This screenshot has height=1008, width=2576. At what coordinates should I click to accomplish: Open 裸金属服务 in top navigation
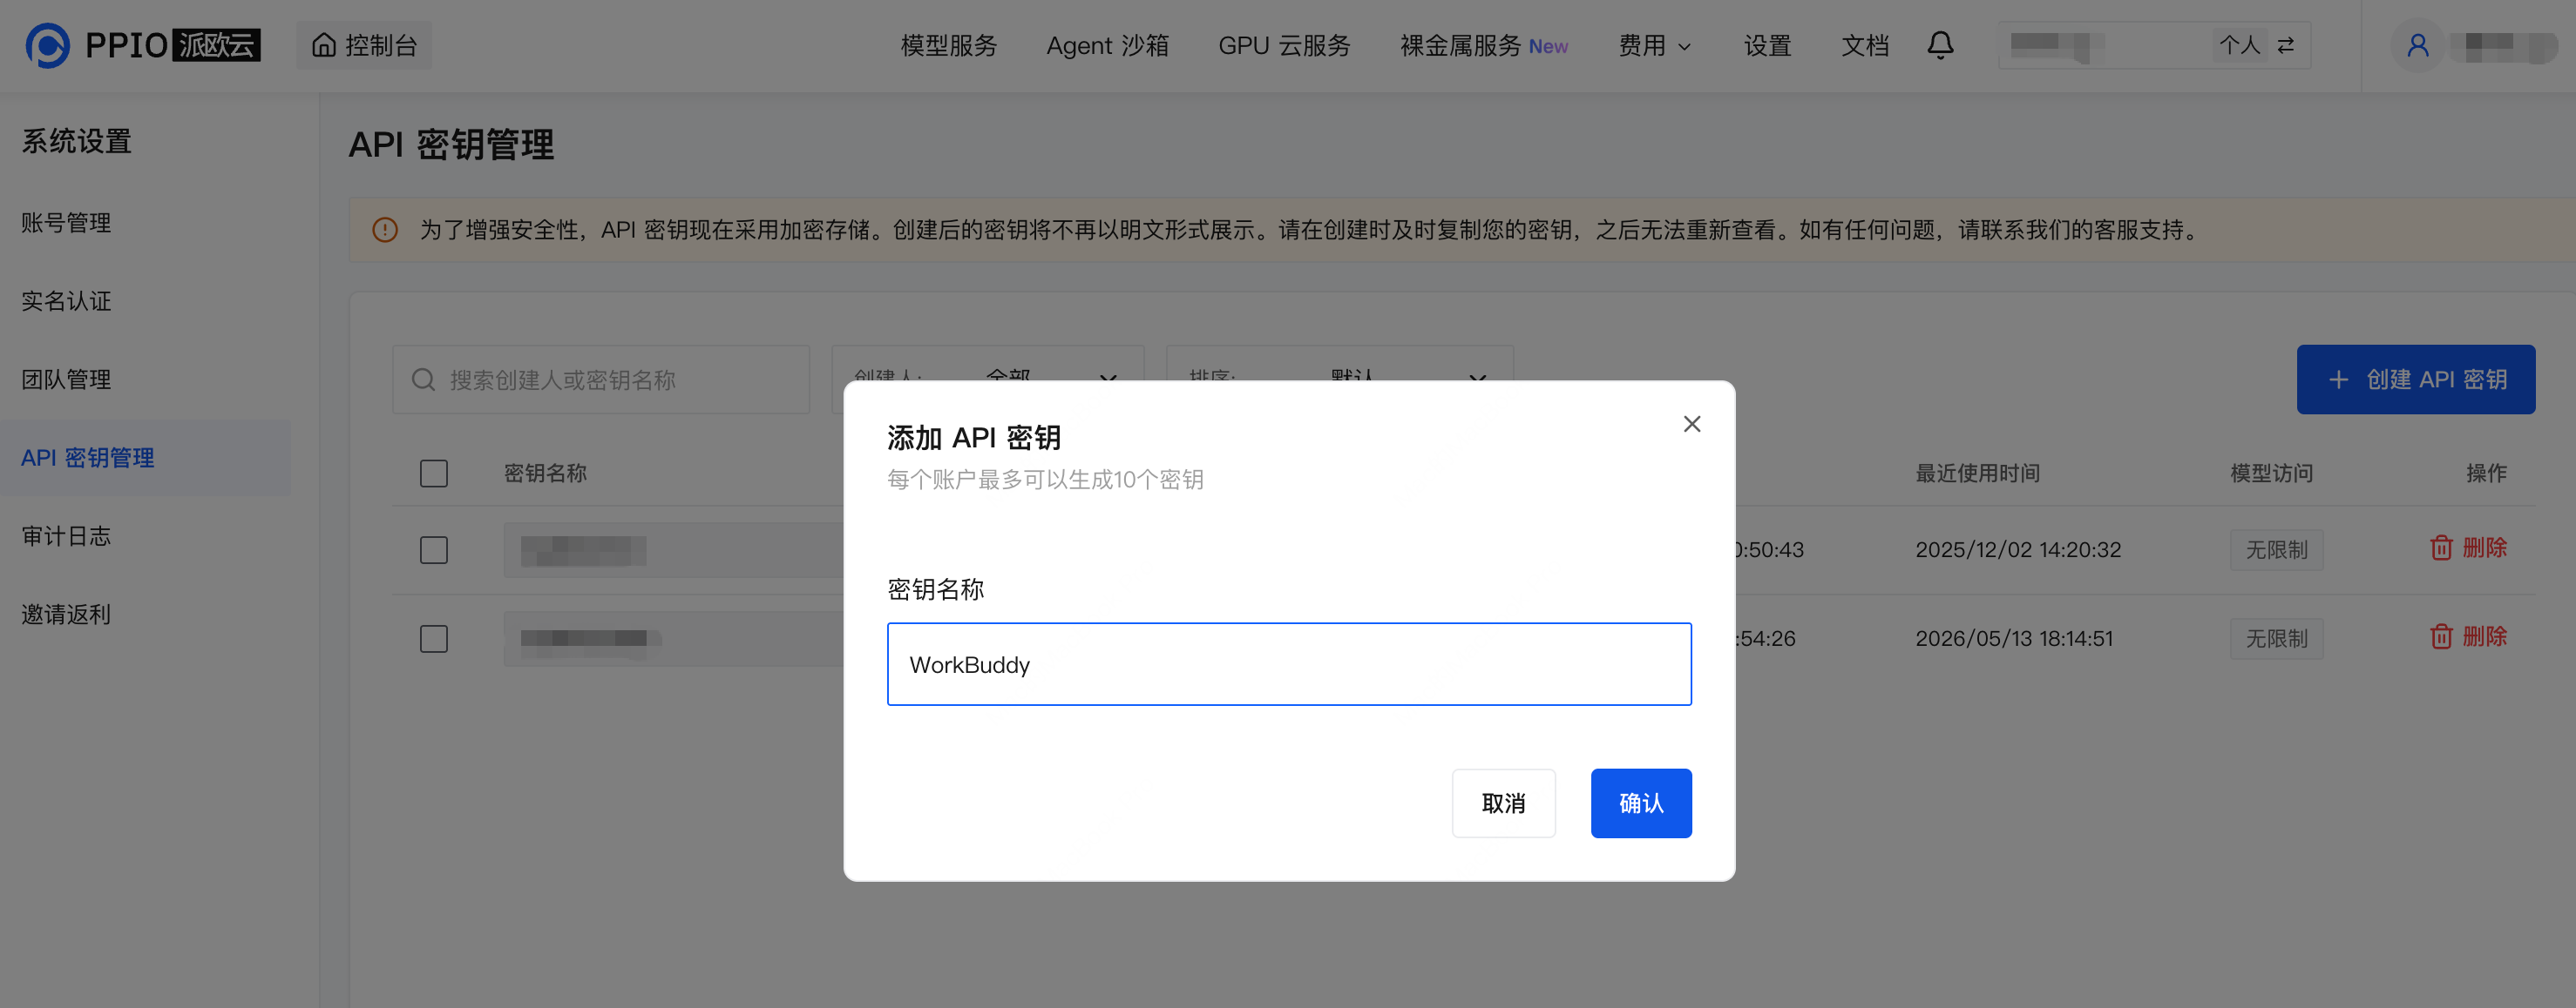pos(1460,46)
